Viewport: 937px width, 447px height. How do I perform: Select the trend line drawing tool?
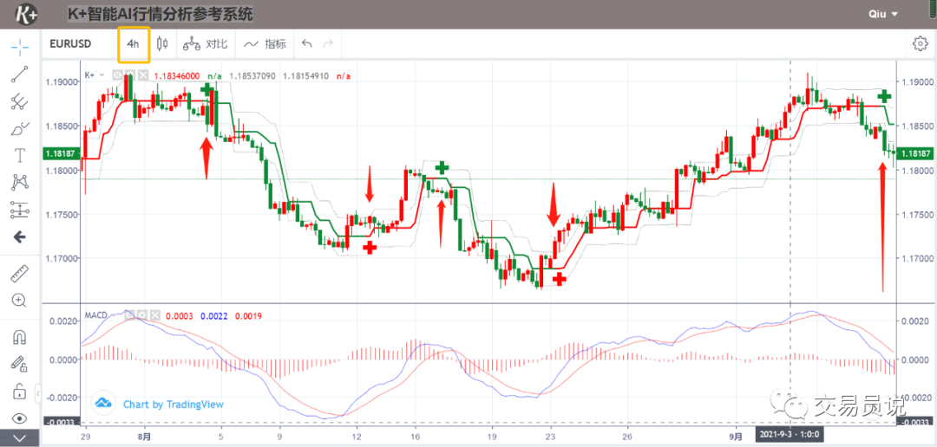20,74
